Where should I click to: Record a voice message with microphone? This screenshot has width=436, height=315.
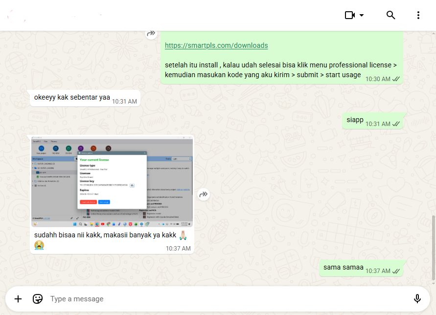click(417, 299)
